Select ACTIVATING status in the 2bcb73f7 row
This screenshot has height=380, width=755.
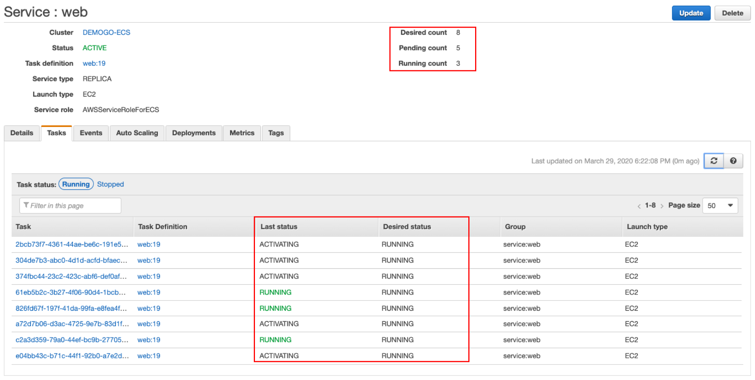(x=279, y=244)
